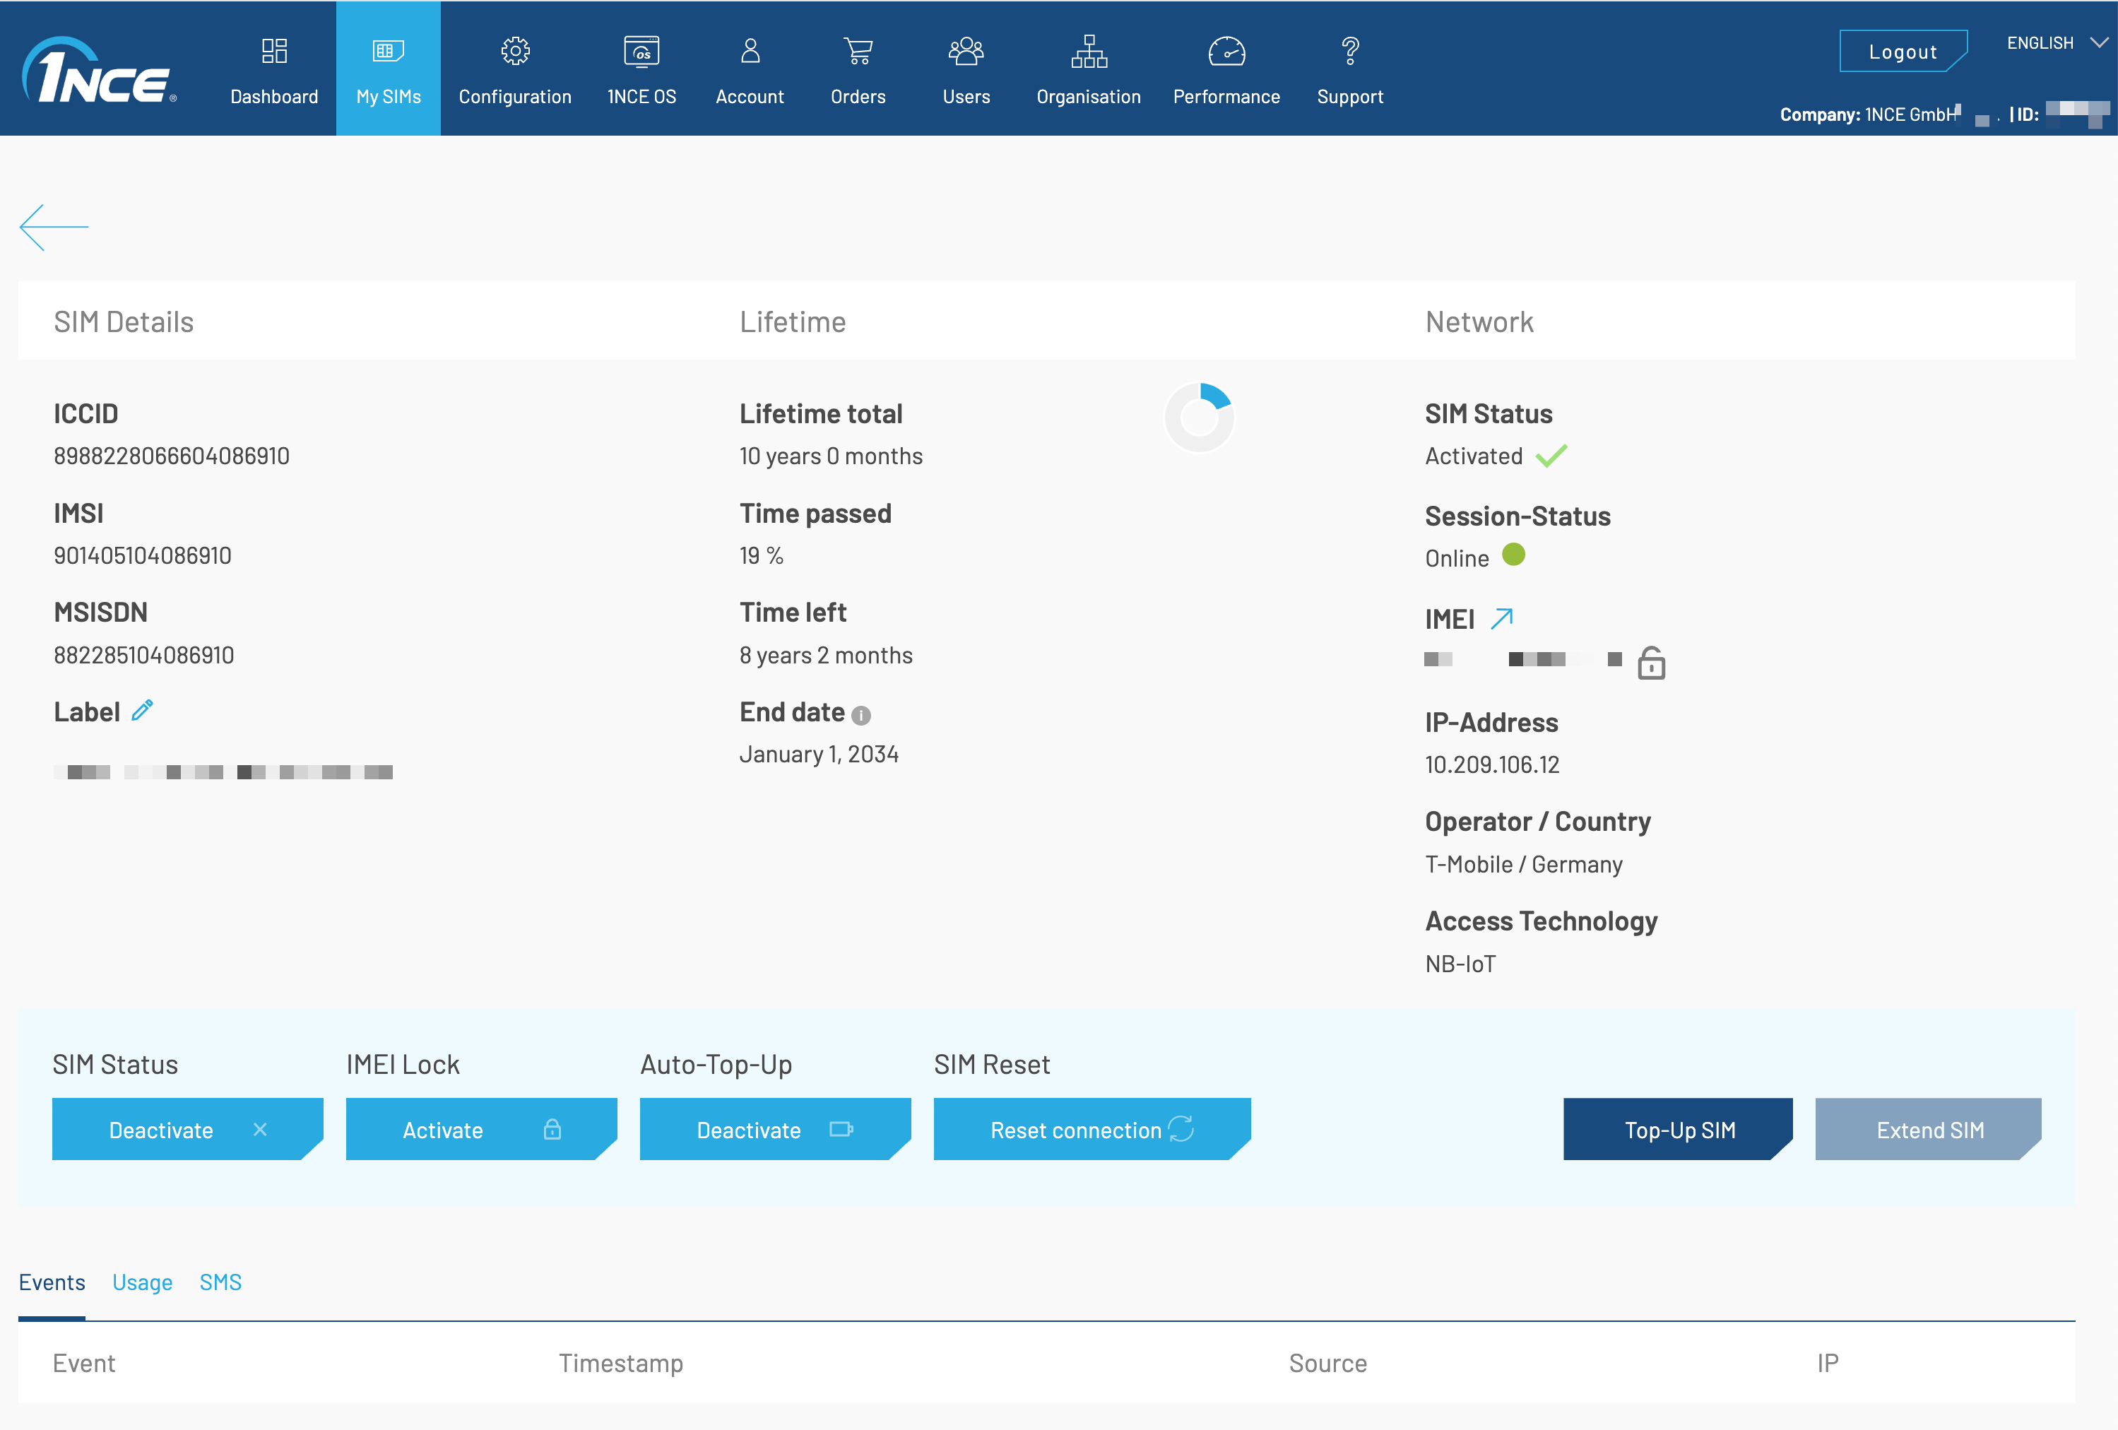Click the 1NCE logo

pyautogui.click(x=100, y=71)
